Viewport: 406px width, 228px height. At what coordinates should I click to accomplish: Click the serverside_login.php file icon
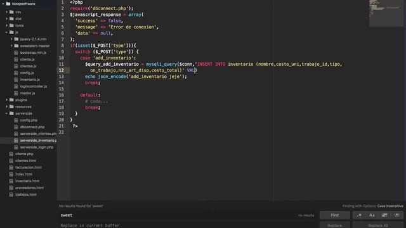16,147
